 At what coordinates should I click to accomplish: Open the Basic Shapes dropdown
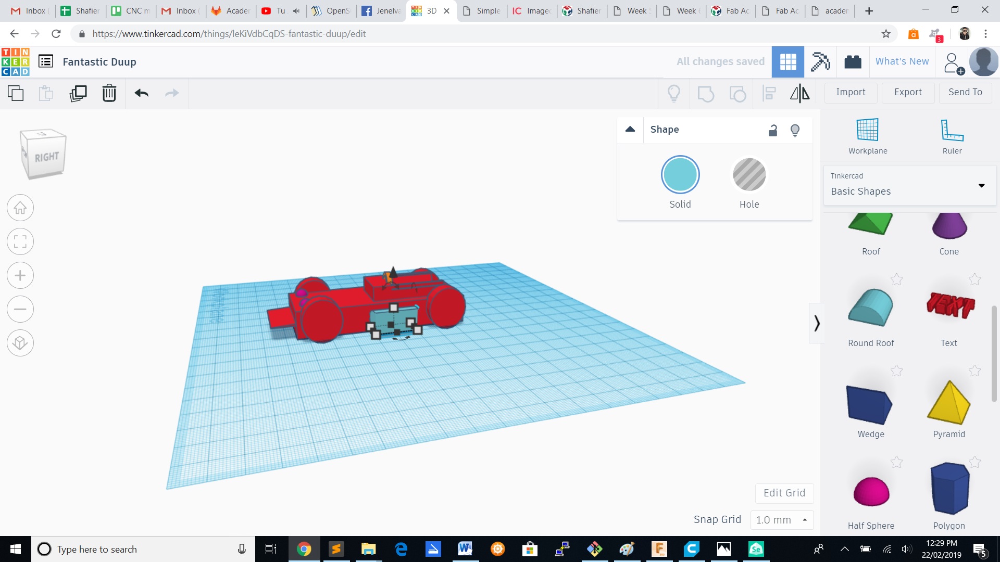pyautogui.click(x=981, y=185)
